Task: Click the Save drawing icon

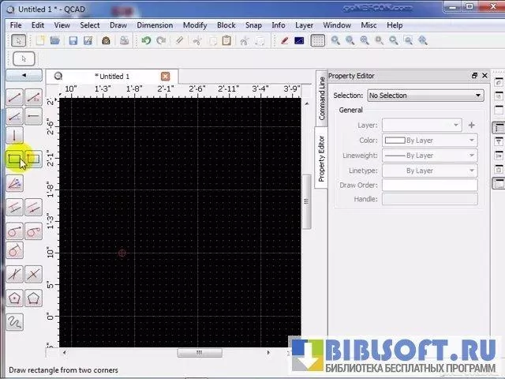Action: coord(73,41)
